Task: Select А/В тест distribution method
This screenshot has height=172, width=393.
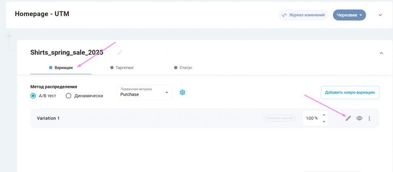Action: 33,96
